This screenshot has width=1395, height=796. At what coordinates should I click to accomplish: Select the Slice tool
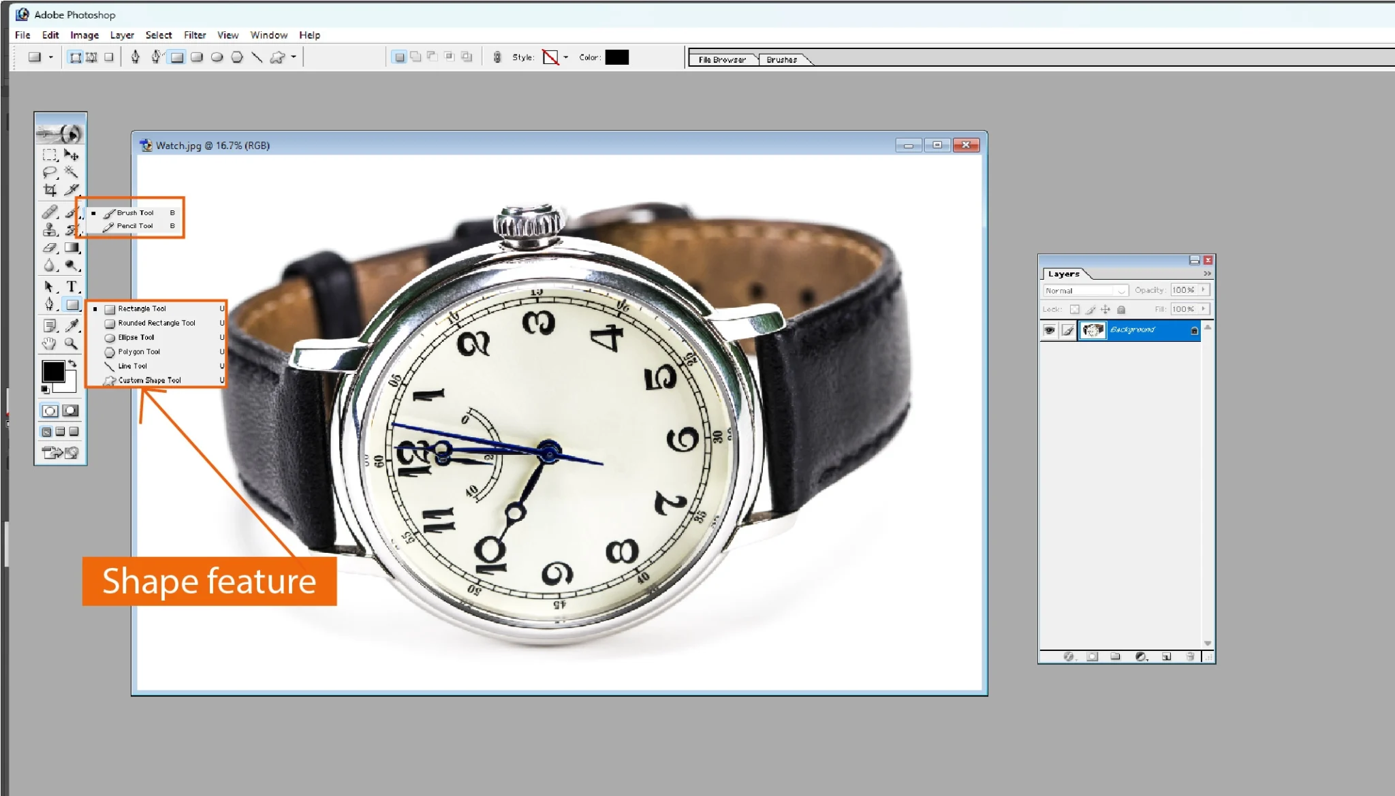coord(72,190)
